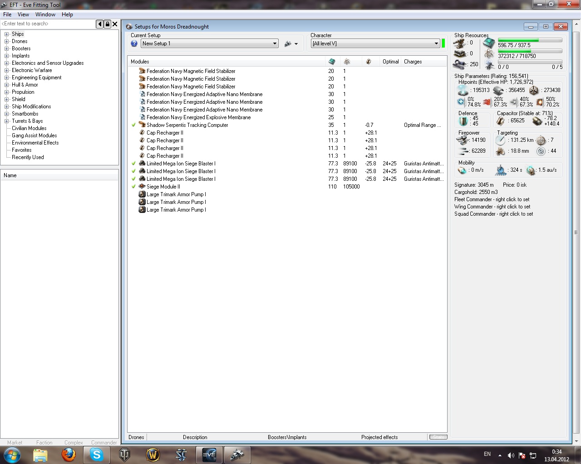Switch to the Projected effects tab

coord(379,437)
